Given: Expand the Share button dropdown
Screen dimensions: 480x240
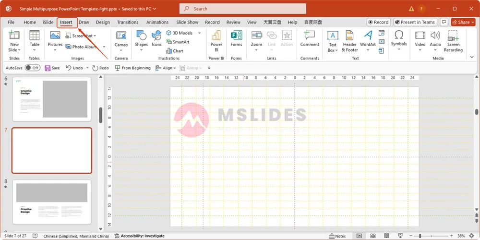Looking at the screenshot, I should click(x=473, y=22).
